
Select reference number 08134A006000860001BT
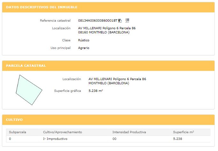pos(98,21)
